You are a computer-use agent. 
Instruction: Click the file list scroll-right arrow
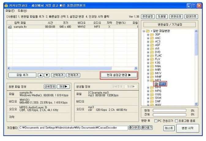point(136,68)
